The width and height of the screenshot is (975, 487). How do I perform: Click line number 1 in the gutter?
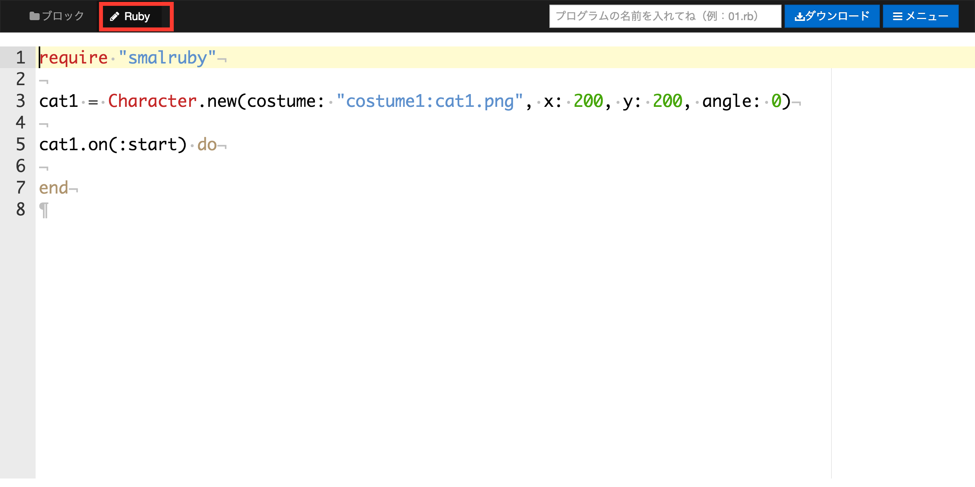[x=21, y=58]
